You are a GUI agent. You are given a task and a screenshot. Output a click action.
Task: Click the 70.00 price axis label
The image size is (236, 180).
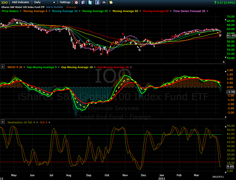231,17
